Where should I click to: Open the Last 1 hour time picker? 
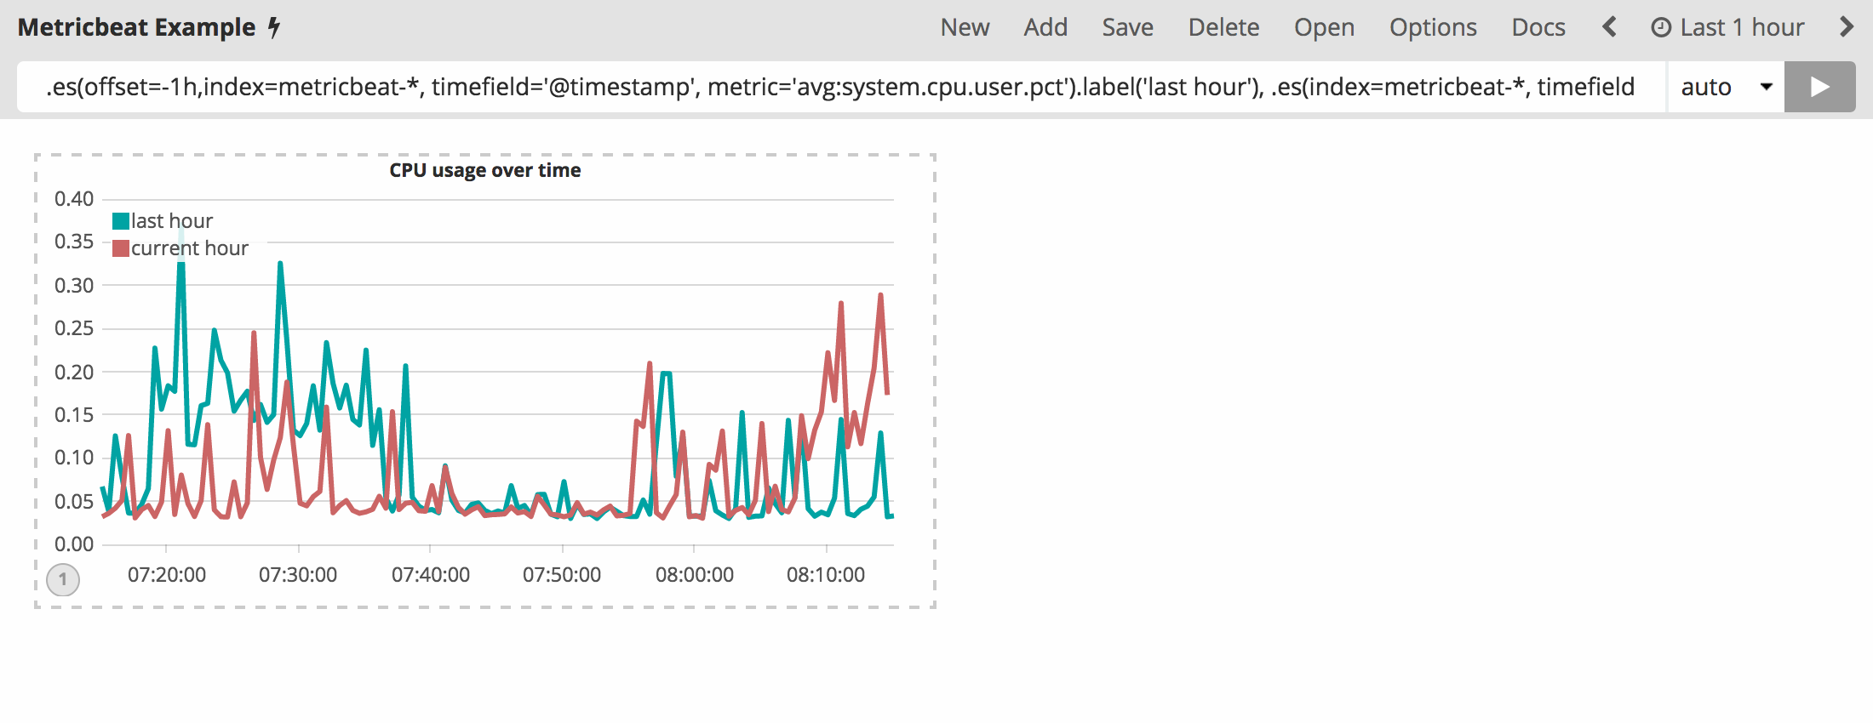pos(1727,27)
